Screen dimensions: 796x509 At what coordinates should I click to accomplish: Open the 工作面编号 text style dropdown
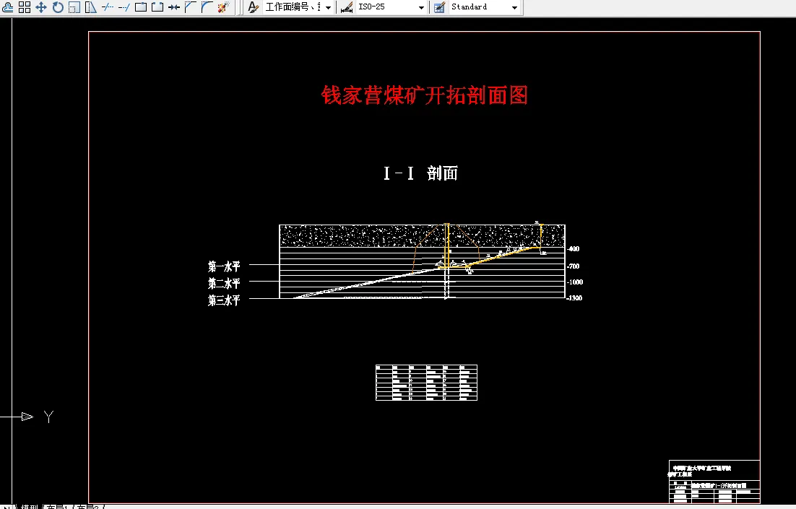point(328,6)
